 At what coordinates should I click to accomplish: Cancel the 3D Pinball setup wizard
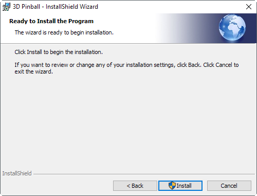[229, 186]
